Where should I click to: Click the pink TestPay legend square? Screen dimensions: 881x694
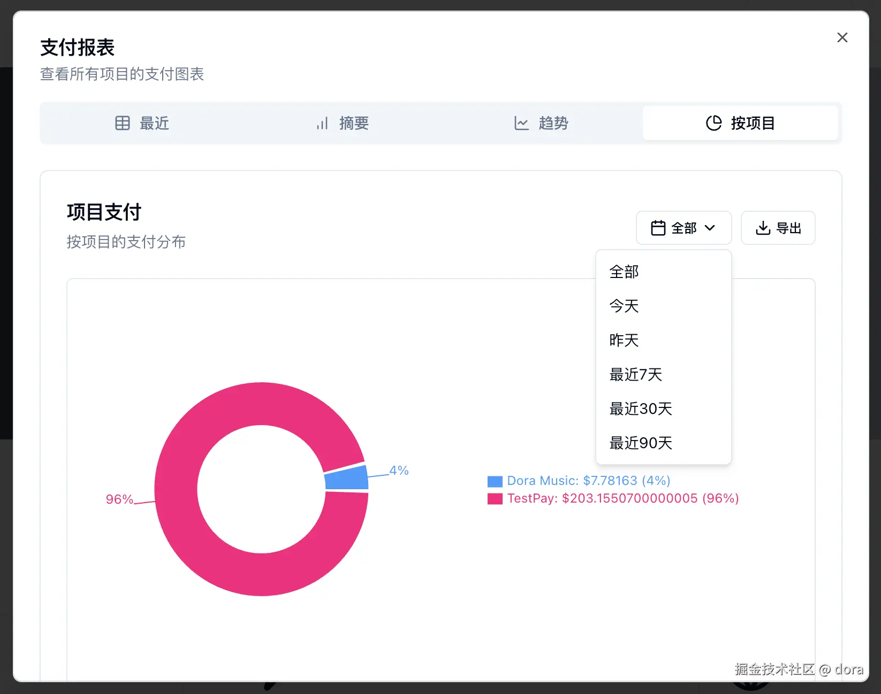click(494, 498)
